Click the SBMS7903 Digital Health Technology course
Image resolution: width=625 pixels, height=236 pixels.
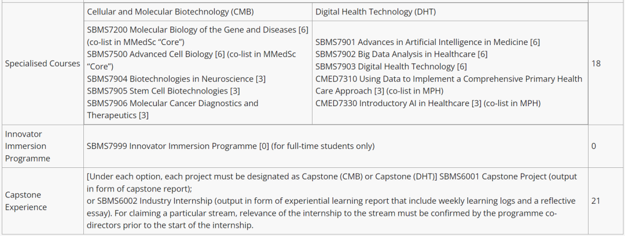tap(391, 66)
